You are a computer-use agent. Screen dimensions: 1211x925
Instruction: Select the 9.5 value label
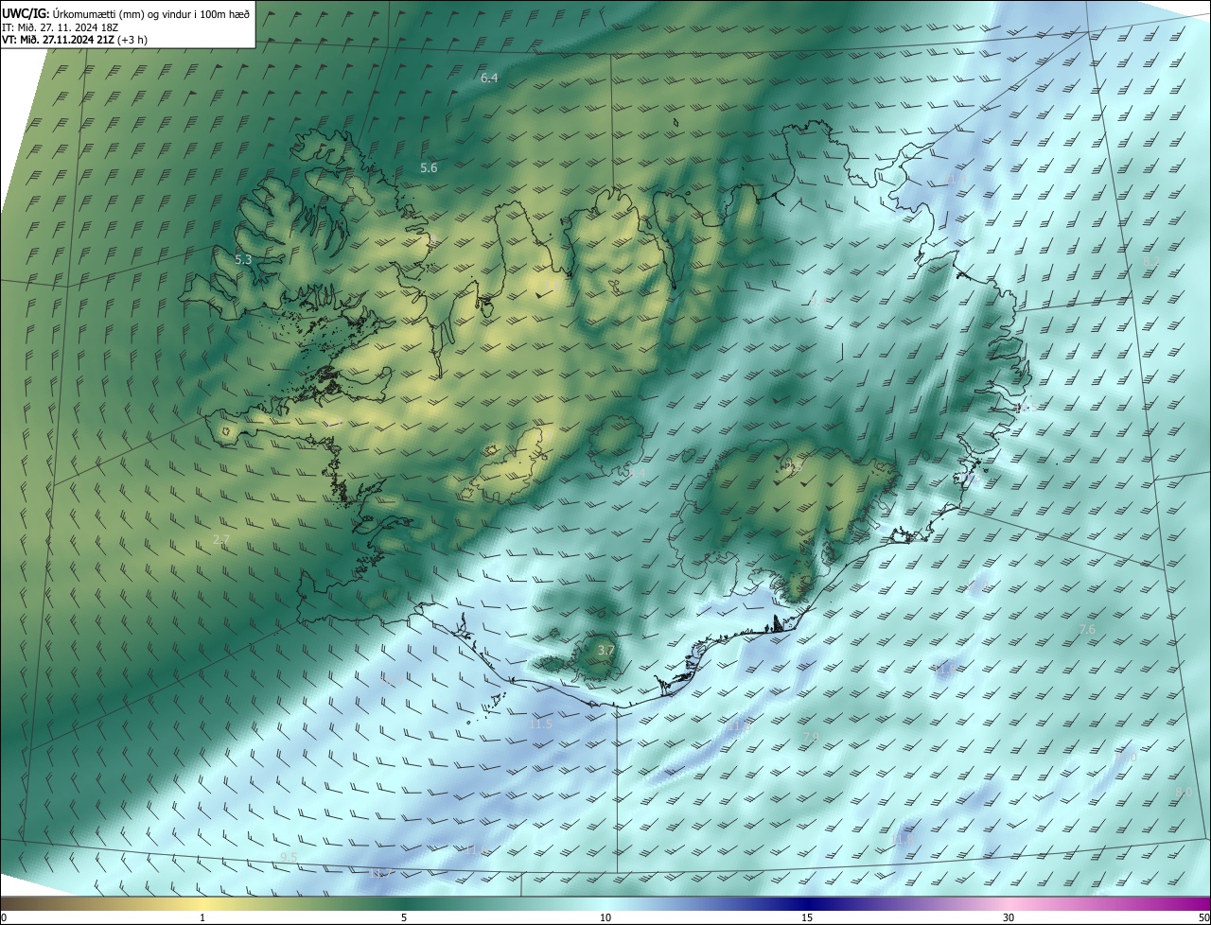289,858
